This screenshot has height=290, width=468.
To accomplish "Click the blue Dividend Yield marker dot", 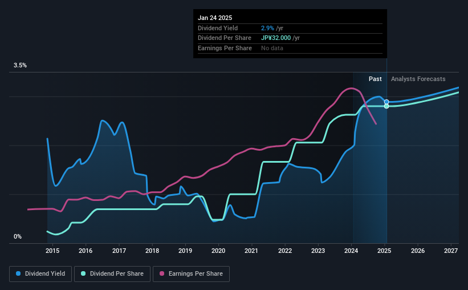I will (386, 102).
